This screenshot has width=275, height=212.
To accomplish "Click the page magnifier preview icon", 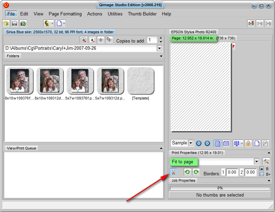I will [x=265, y=143].
